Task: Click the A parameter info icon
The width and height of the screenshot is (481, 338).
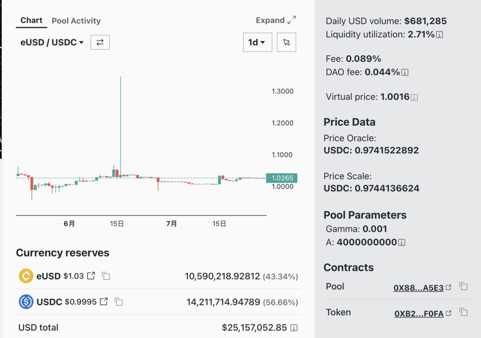Action: (x=402, y=242)
